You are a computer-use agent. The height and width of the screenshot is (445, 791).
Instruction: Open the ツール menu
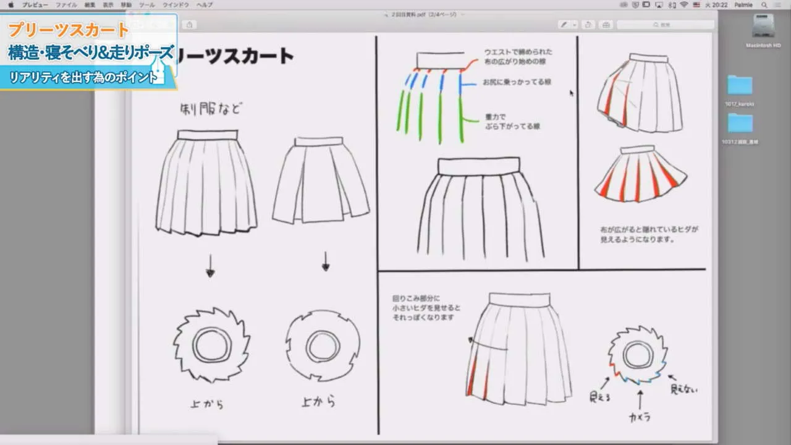(148, 4)
